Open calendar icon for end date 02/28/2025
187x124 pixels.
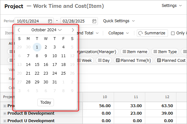pyautogui.click(x=94, y=21)
